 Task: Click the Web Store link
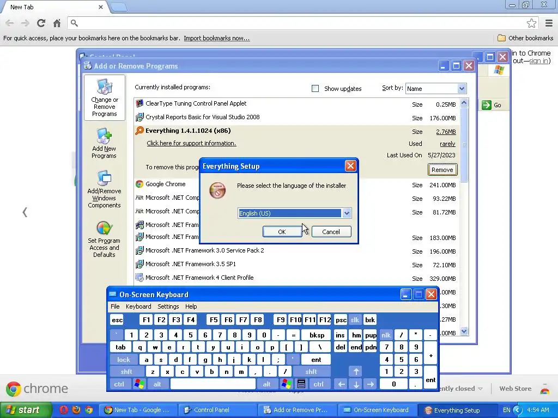pos(515,389)
